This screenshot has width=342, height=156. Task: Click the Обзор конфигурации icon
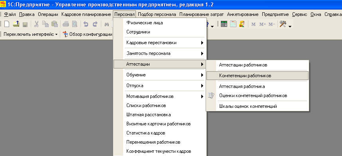click(65, 34)
